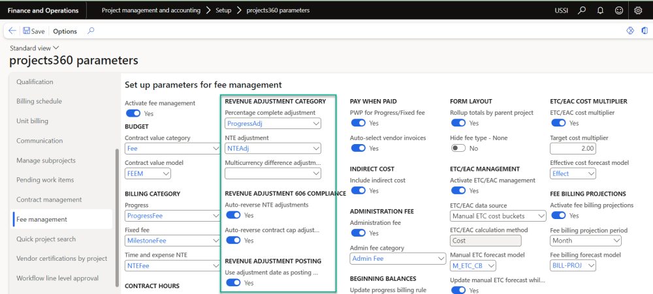The width and height of the screenshot is (653, 294).
Task: Switch to the Contract management tab
Action: click(49, 199)
